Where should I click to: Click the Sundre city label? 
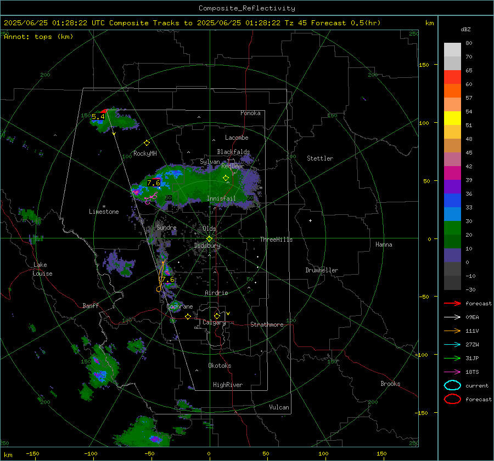click(166, 227)
